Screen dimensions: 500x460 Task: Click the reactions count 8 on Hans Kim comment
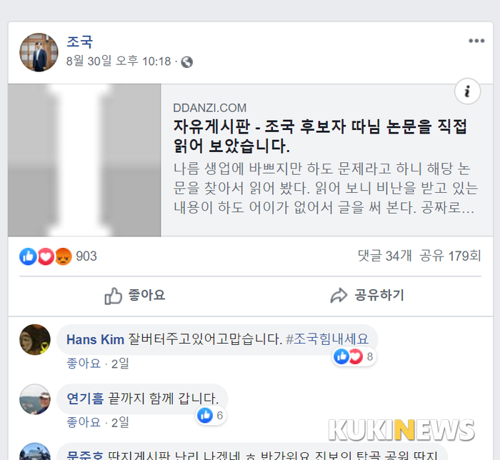(x=354, y=356)
